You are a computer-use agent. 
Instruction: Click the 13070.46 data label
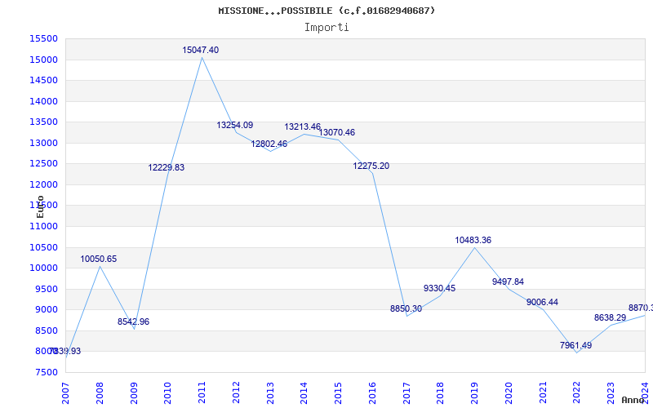[x=337, y=133]
